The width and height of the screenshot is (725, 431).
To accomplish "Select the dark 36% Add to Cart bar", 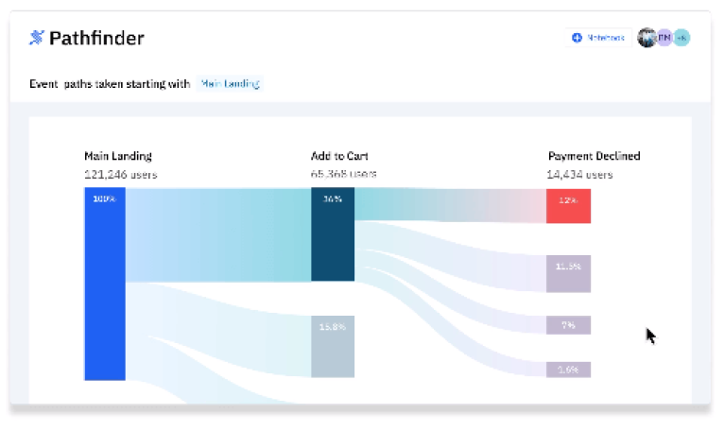I will pyautogui.click(x=333, y=234).
